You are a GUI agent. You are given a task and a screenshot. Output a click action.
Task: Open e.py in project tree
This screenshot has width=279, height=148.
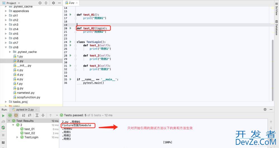tap(20, 79)
